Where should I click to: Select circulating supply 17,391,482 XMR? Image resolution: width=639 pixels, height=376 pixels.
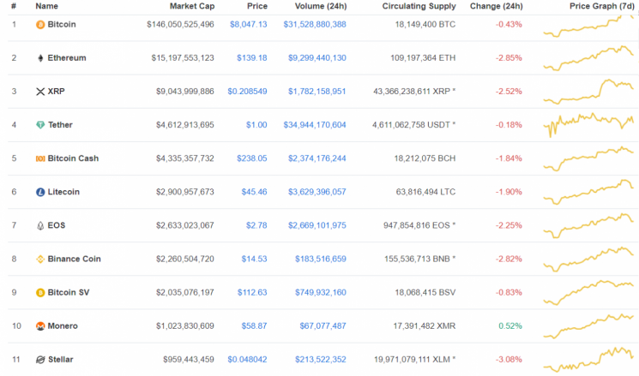point(425,326)
